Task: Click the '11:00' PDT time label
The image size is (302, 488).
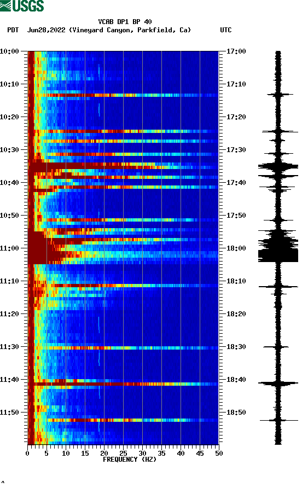Action: (9, 248)
